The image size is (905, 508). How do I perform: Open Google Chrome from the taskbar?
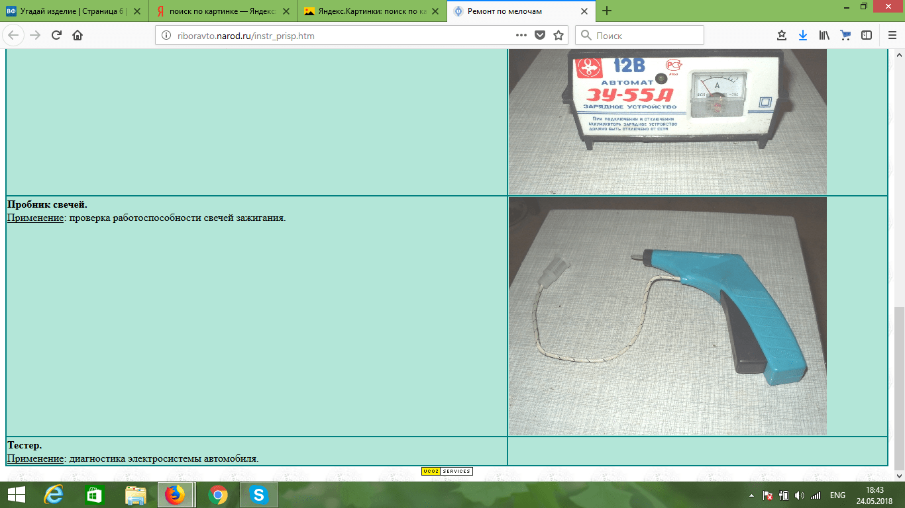[217, 495]
